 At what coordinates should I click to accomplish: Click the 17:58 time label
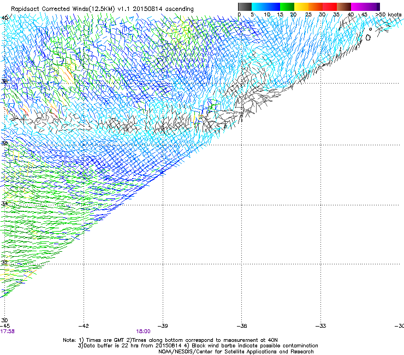click(7, 332)
